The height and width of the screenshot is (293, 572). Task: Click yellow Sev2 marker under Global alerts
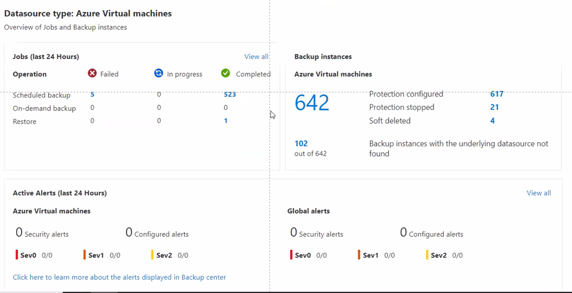(x=427, y=255)
